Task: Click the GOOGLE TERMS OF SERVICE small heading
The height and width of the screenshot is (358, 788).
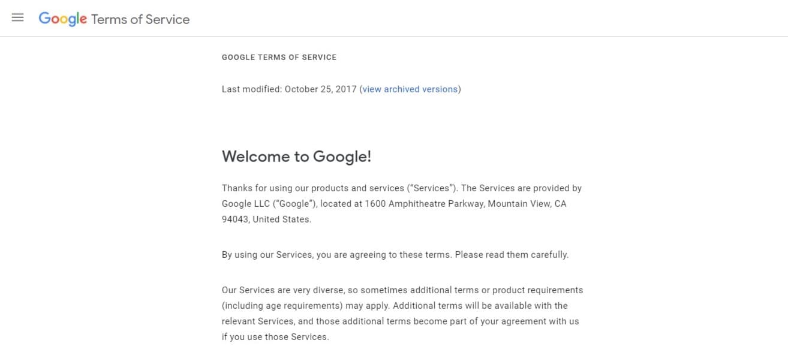Action: click(279, 57)
